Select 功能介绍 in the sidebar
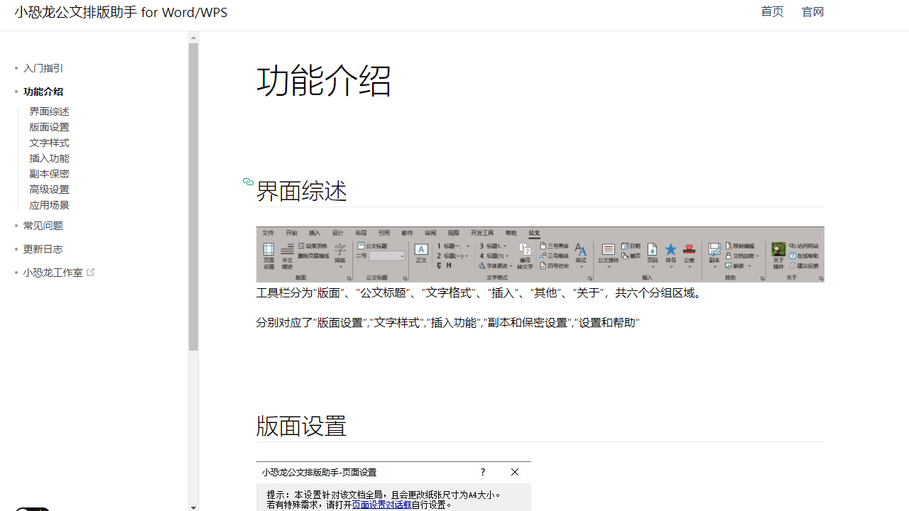This screenshot has height=511, width=909. pyautogui.click(x=43, y=92)
